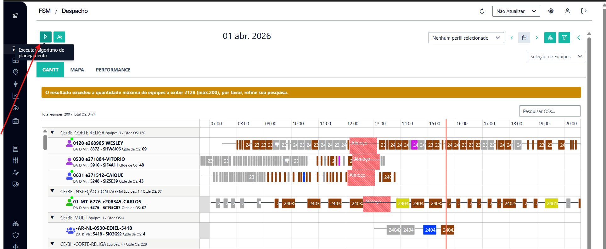Screen dimensions: 606x249
Task: Run the planning algorithm play button
Action: pos(45,37)
